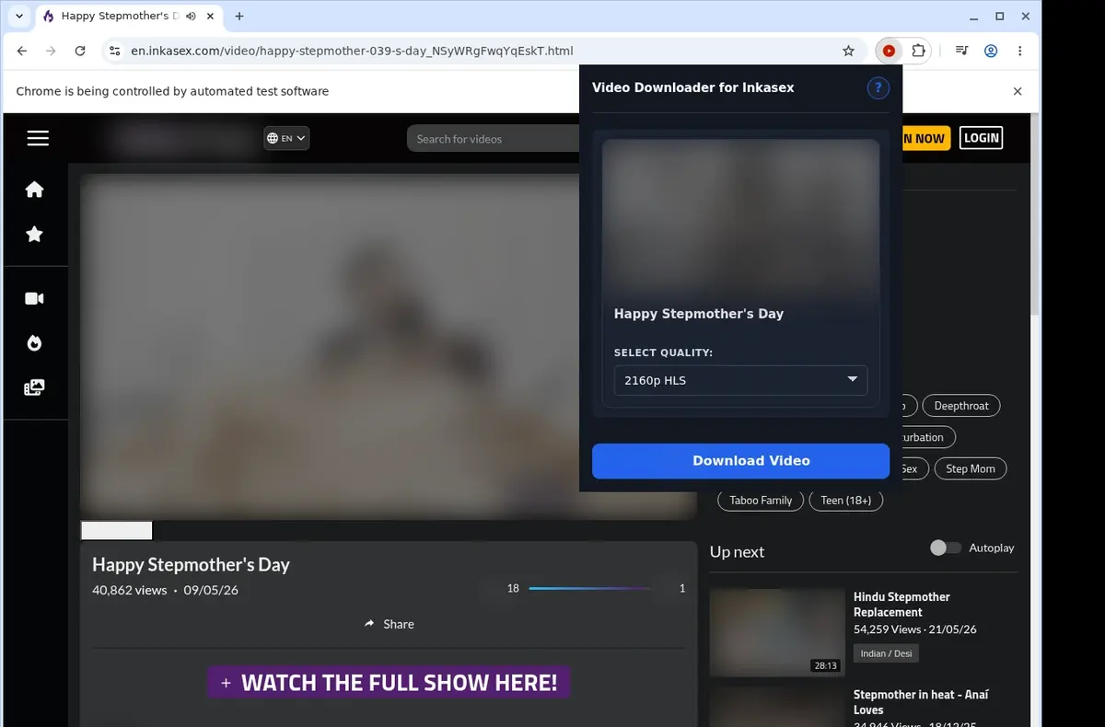Open a new browser tab
Screen dimensions: 1105x727
coord(239,17)
